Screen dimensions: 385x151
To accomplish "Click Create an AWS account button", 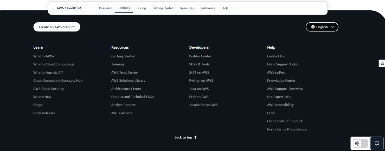I will (57, 27).
